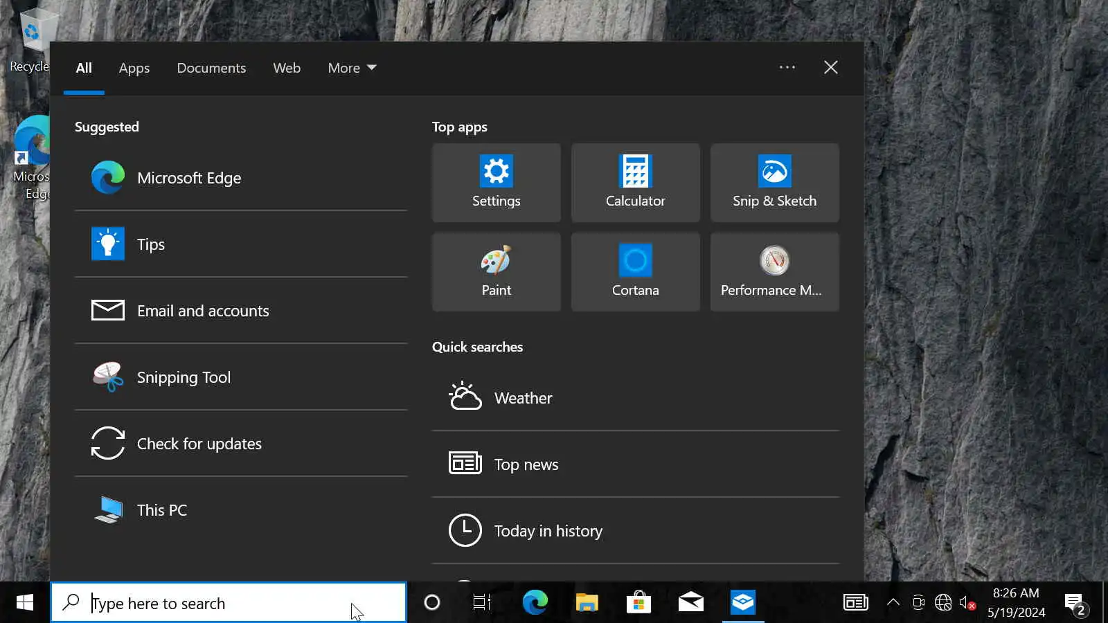This screenshot has width=1108, height=623.
Task: Open Microsoft Store from the taskbar
Action: (638, 603)
